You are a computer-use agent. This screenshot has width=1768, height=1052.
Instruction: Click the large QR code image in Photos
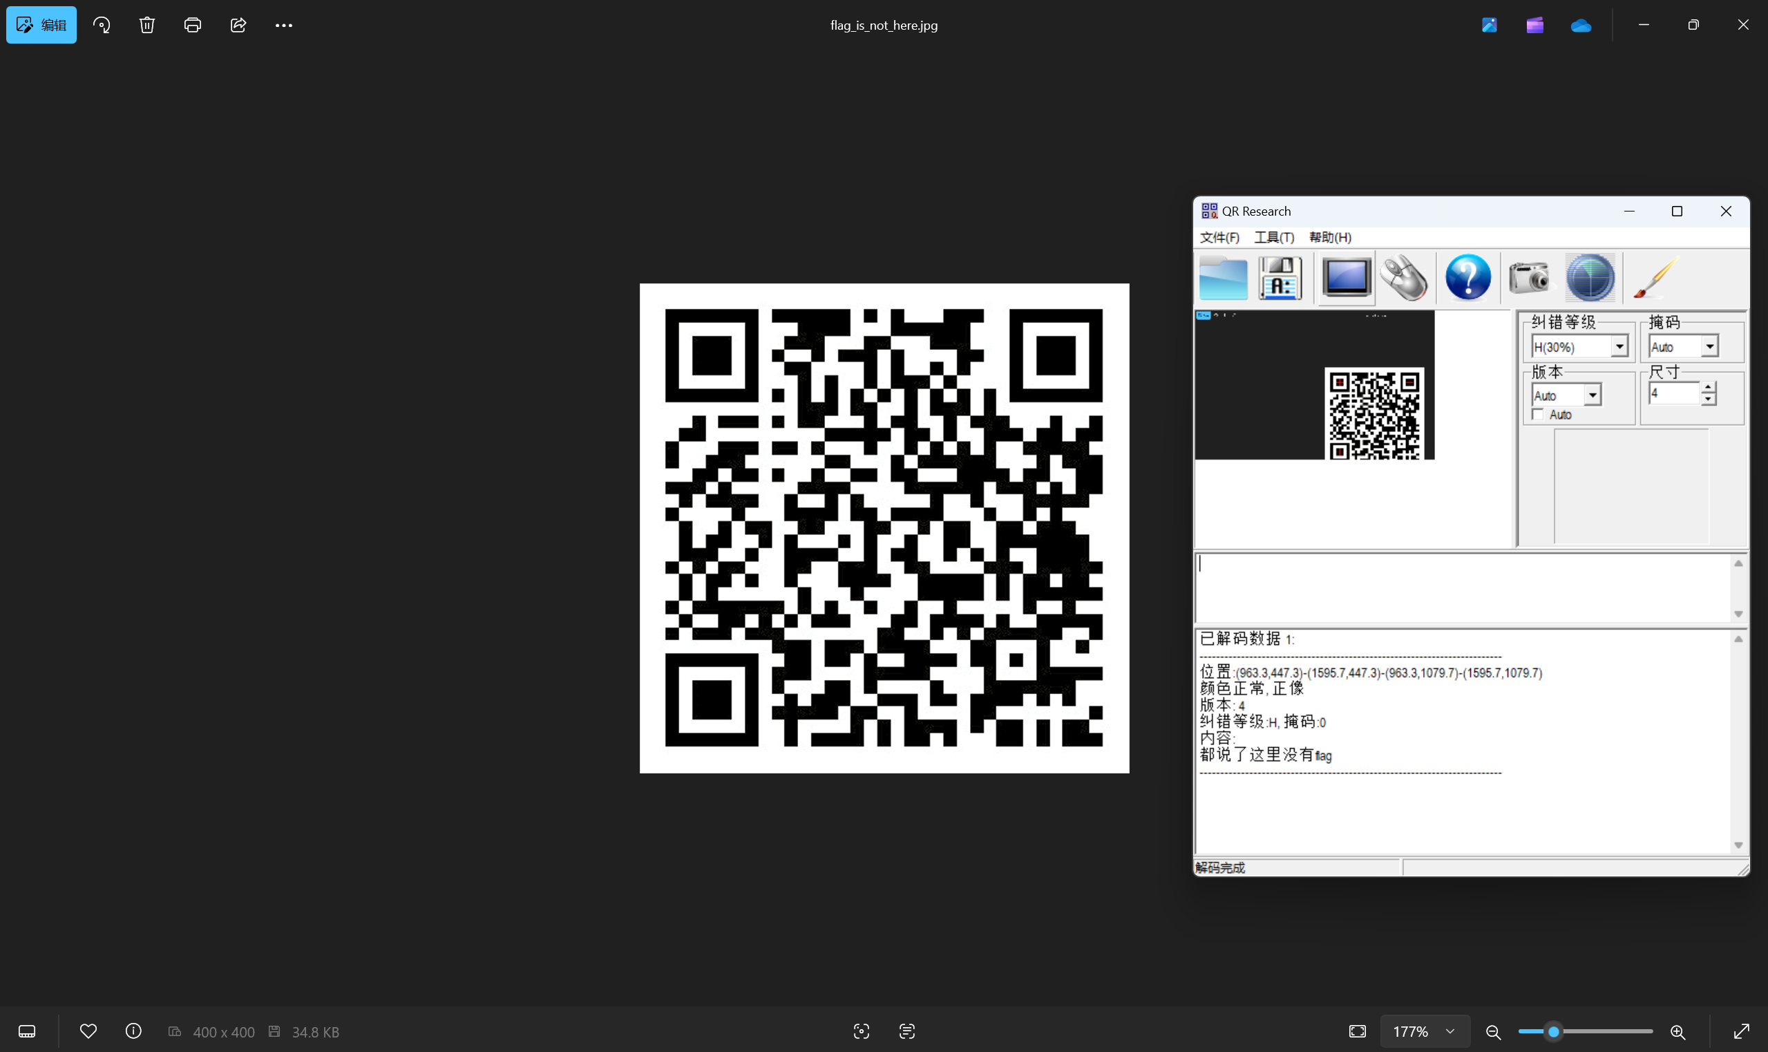[884, 528]
